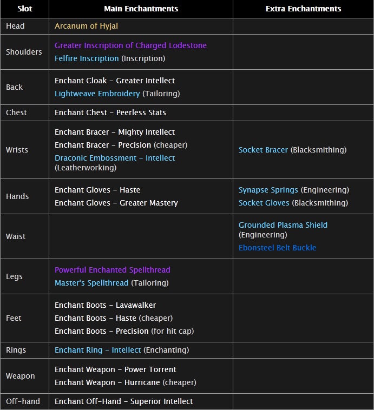Screen dimensions: 374x410
Task: Open the Arcanum of Hyjal link
Action: tap(86, 26)
